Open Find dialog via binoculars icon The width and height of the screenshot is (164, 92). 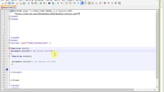[x=49, y=3]
